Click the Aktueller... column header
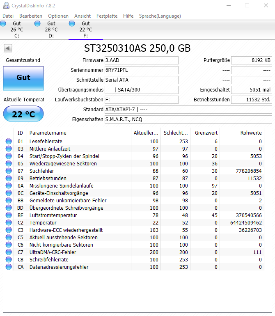Viewport: 275px width, 316px height. [146, 133]
